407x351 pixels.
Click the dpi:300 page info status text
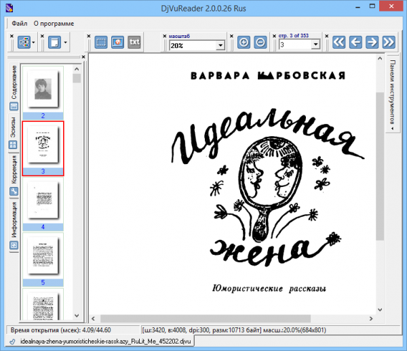[x=233, y=330]
